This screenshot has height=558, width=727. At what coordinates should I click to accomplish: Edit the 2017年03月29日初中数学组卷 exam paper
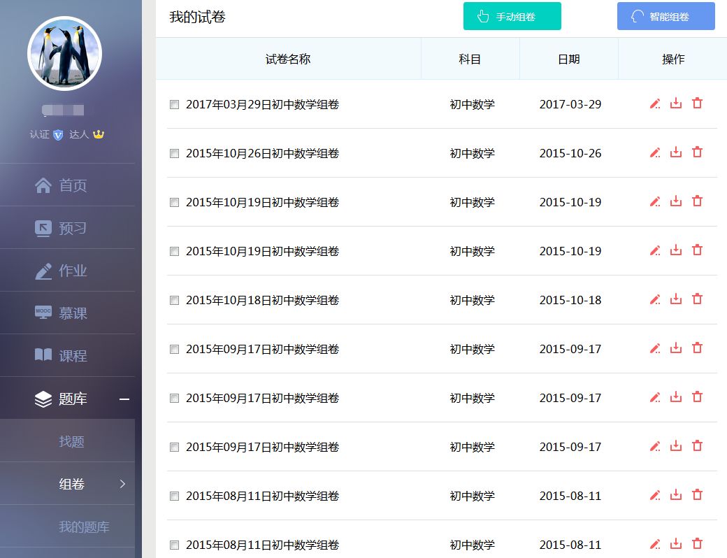coord(655,103)
